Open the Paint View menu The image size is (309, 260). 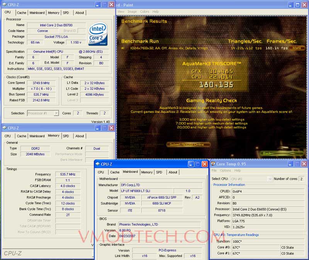point(121,12)
